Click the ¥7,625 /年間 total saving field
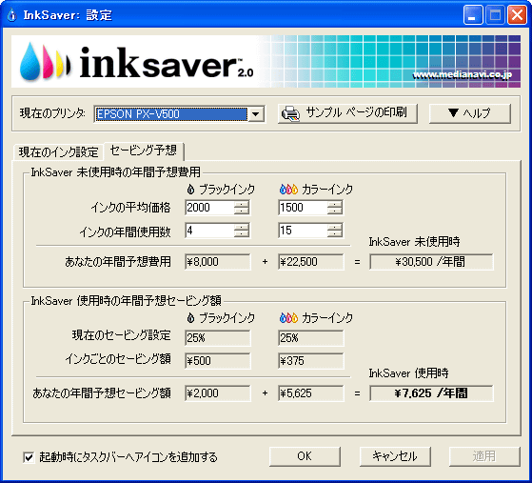The image size is (532, 483). pyautogui.click(x=431, y=393)
